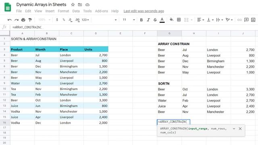The height and width of the screenshot is (145, 258).
Task: Open the text rotation dropdown
Action: (x=229, y=20)
